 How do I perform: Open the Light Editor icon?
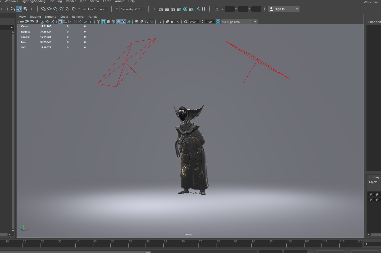pyautogui.click(x=198, y=9)
